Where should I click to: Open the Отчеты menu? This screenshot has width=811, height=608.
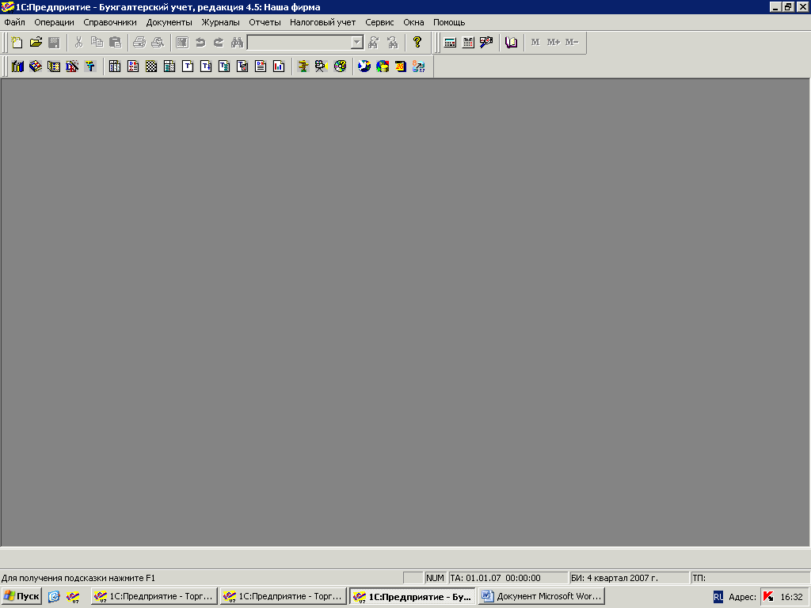click(265, 22)
